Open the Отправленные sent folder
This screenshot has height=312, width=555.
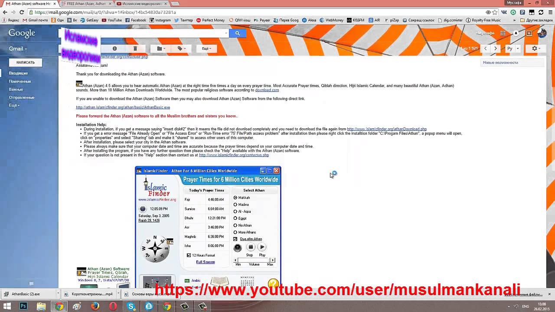pyautogui.click(x=22, y=97)
